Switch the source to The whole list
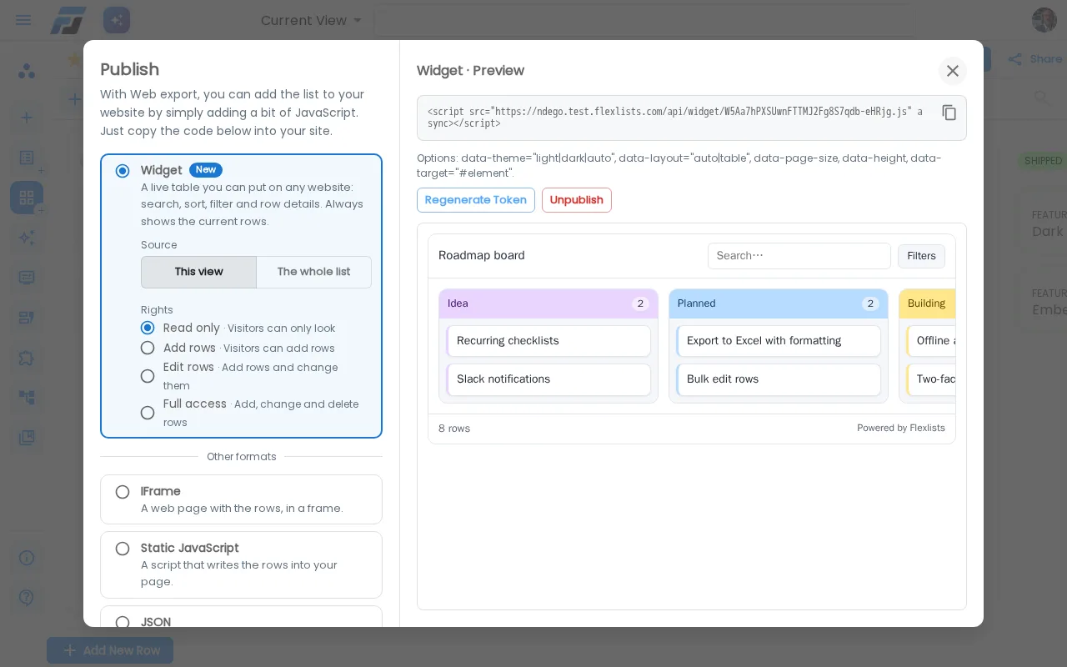This screenshot has height=667, width=1067. 313,272
